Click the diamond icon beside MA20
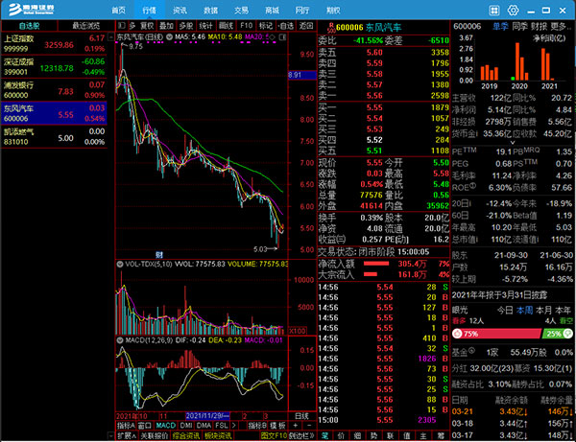576x442 pixels. [x=273, y=37]
